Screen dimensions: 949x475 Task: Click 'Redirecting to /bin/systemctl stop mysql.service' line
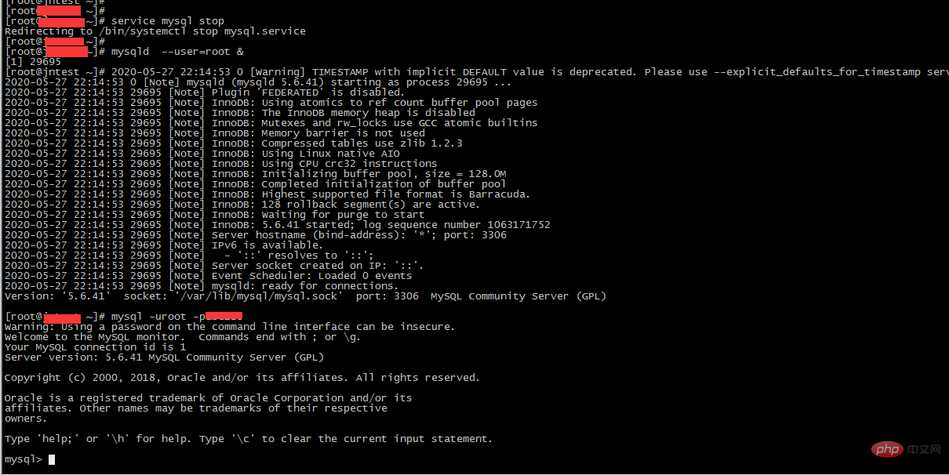coord(155,31)
